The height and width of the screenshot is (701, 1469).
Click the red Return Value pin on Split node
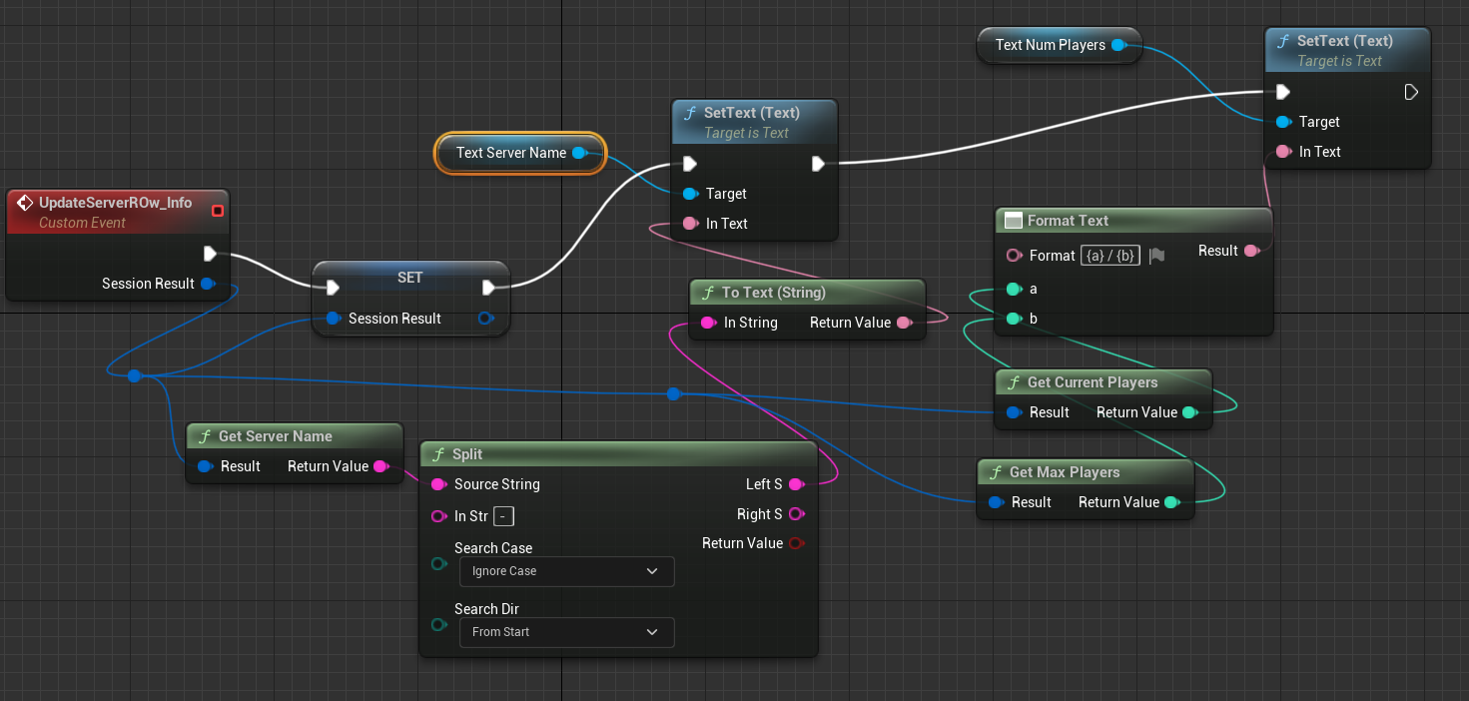(796, 543)
